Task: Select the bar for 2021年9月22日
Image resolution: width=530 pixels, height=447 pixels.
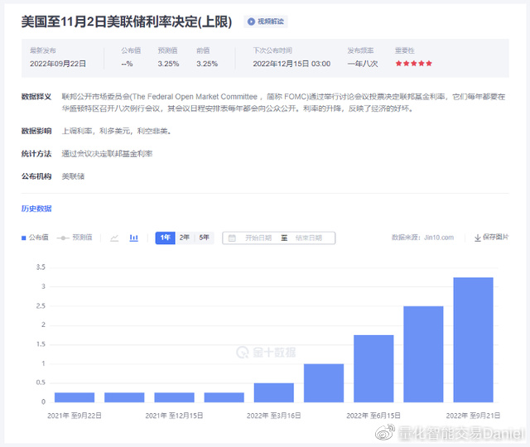Action: [75, 397]
